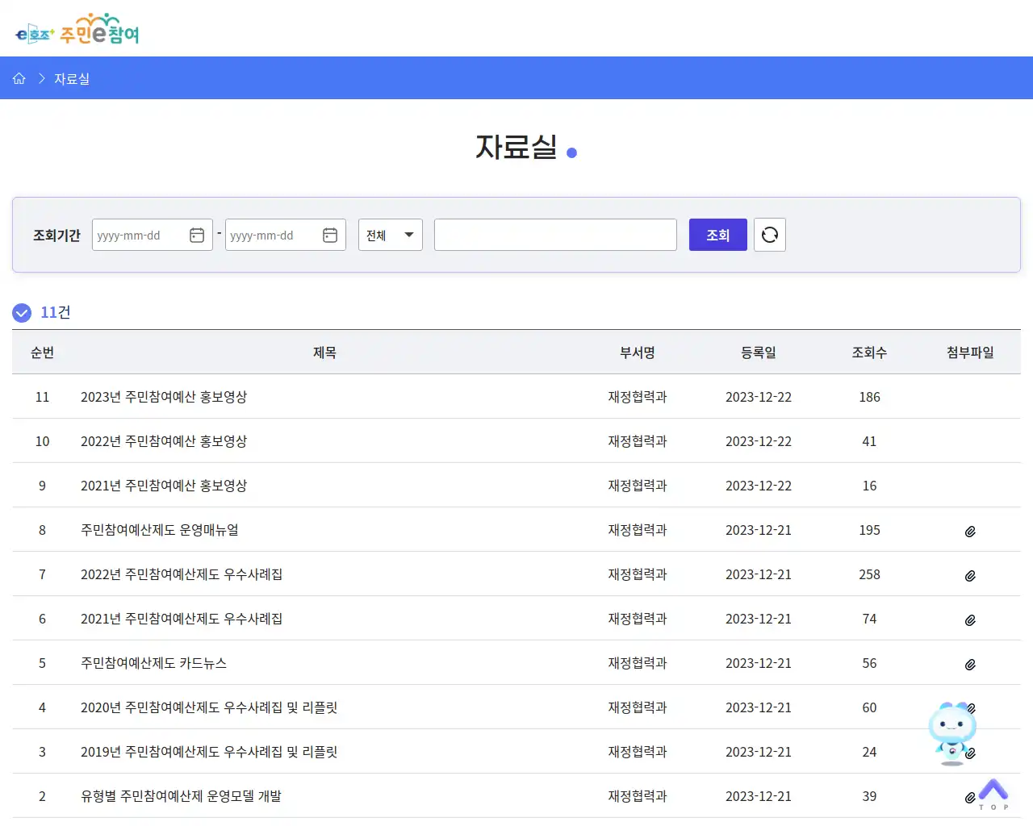Viewport: 1033px width, 826px height.
Task: Click view count 195
Action: pyautogui.click(x=869, y=530)
